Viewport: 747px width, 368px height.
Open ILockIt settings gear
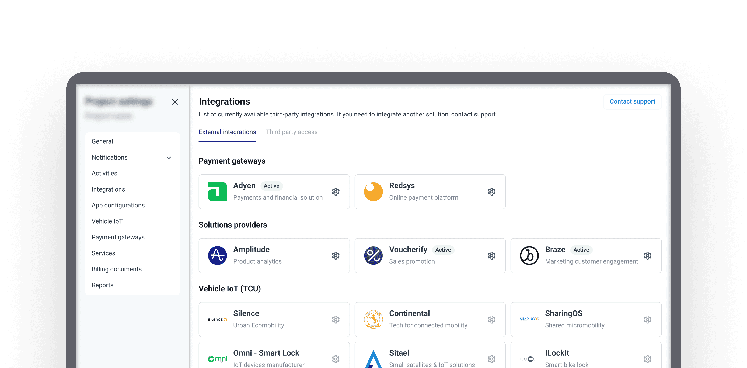(648, 359)
